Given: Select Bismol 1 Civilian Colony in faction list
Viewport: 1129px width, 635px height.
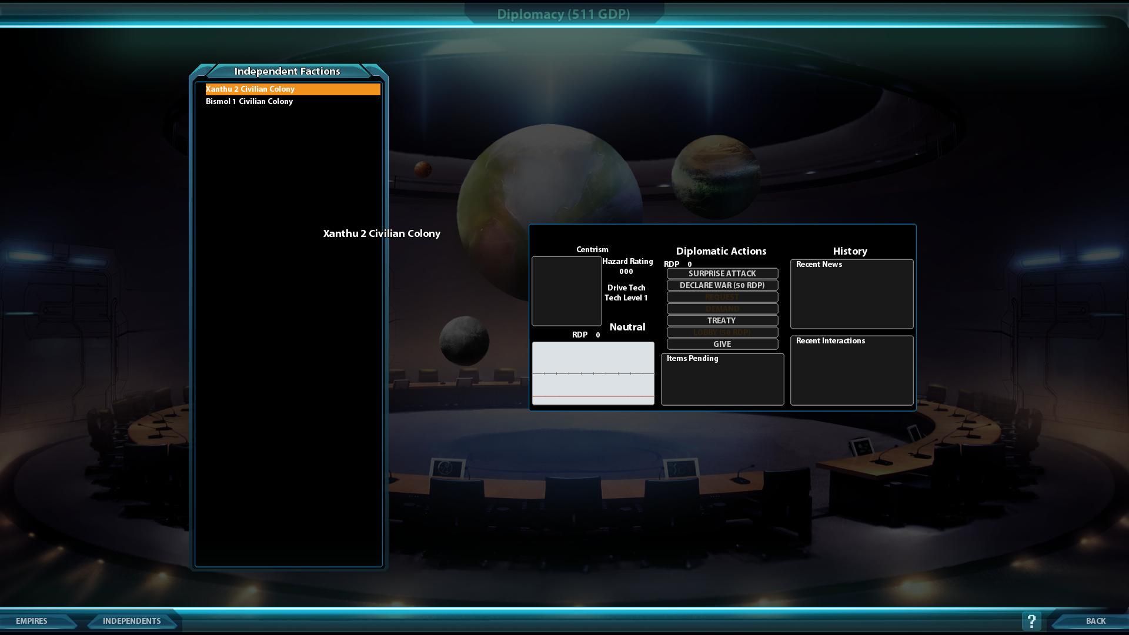Looking at the screenshot, I should 293,102.
